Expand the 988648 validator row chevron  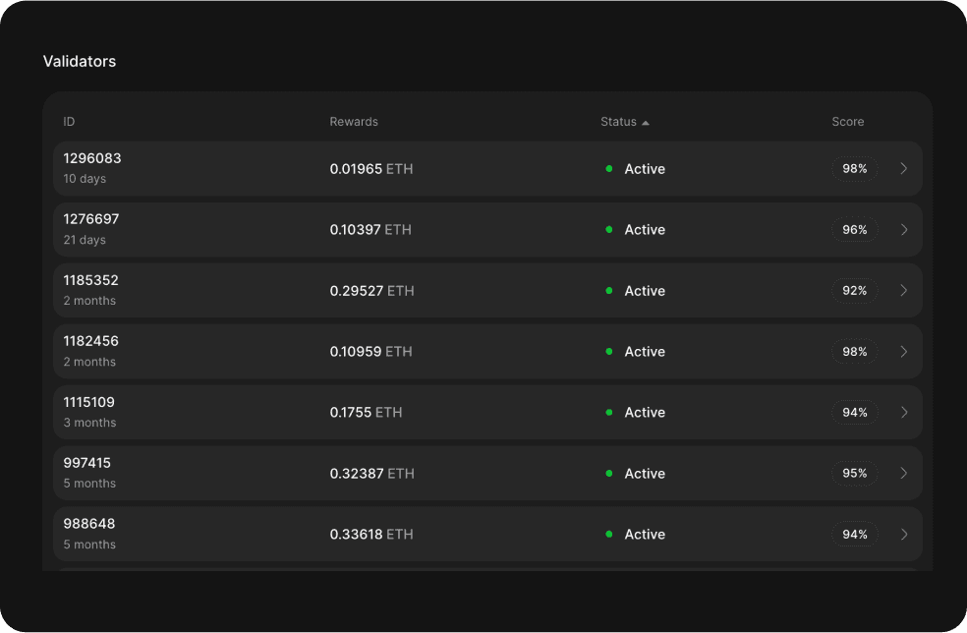904,534
